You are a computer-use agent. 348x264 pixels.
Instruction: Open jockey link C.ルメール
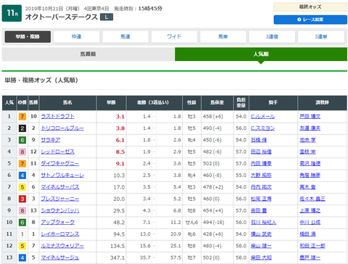pos(262,117)
